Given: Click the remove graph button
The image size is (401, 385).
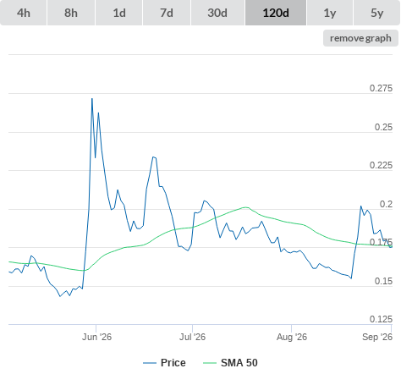Looking at the screenshot, I should [360, 38].
